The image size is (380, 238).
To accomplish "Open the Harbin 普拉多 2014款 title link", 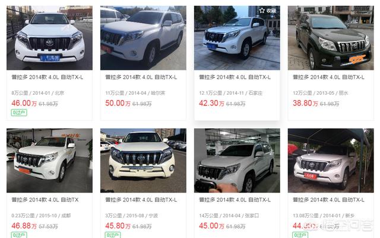I will 141,78.
